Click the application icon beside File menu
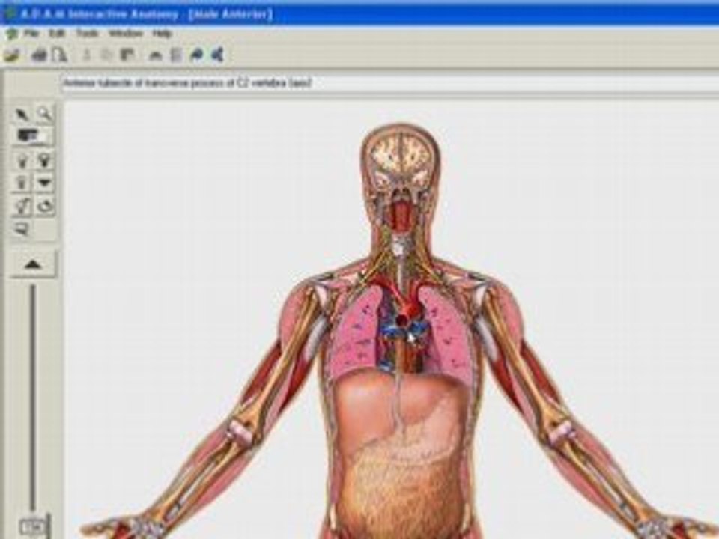This screenshot has height=539, width=719. click(11, 34)
